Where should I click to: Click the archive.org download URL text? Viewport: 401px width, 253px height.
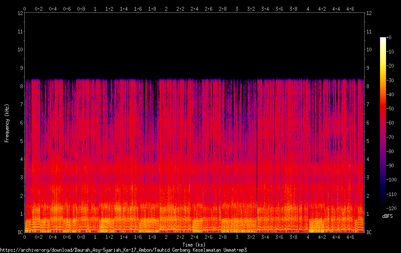(123, 250)
